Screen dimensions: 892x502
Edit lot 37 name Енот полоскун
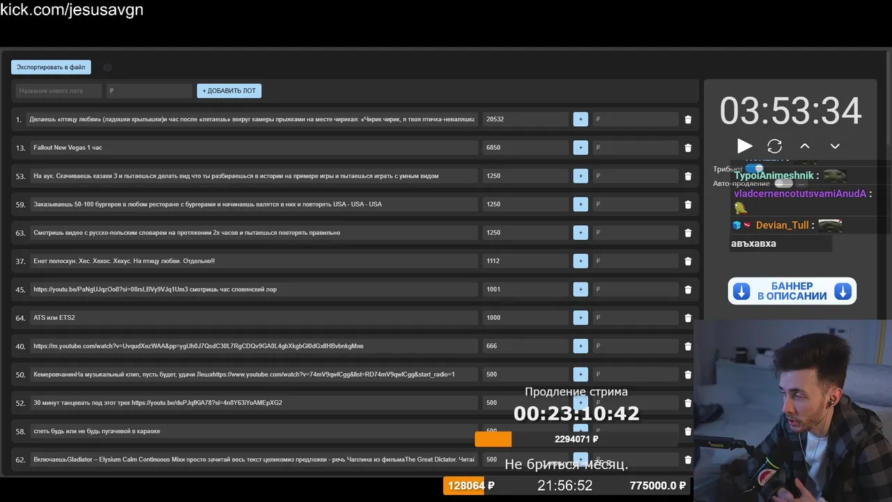(x=254, y=261)
